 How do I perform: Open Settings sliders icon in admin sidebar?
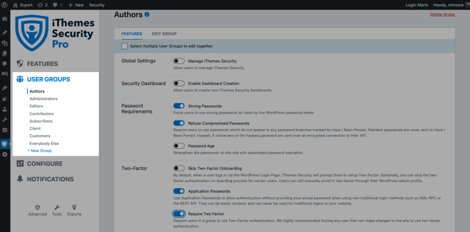coord(5,130)
